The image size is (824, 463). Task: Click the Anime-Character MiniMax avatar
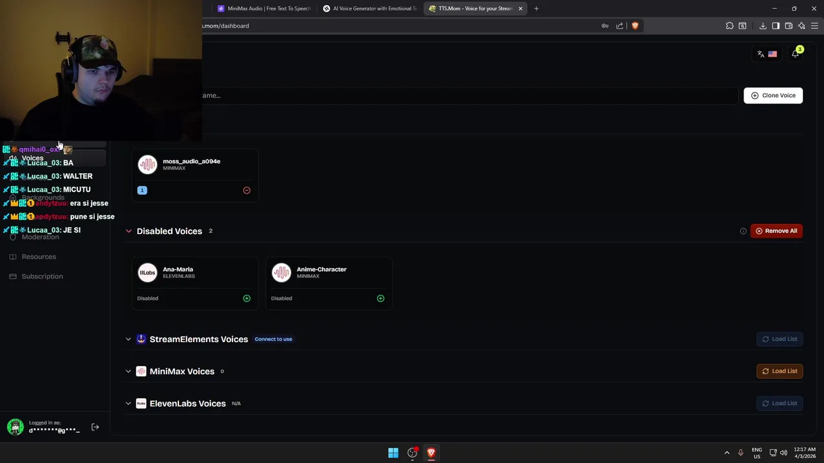tap(281, 273)
